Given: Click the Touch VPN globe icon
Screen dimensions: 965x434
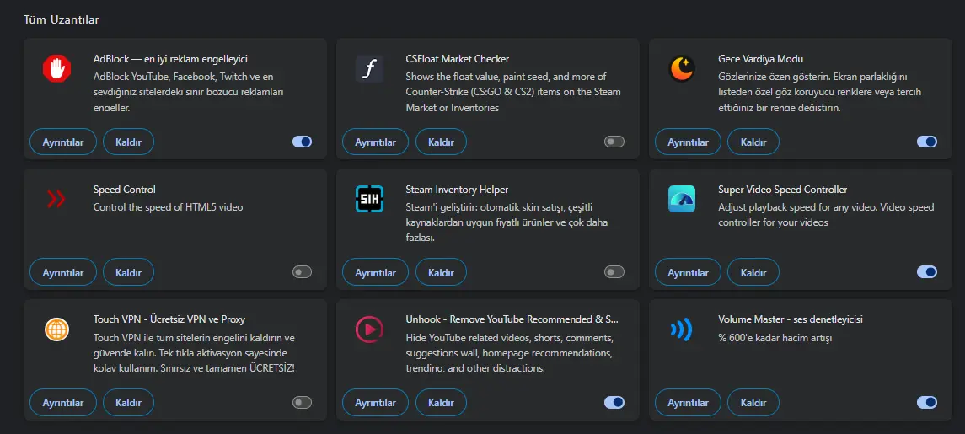Looking at the screenshot, I should pyautogui.click(x=57, y=330).
